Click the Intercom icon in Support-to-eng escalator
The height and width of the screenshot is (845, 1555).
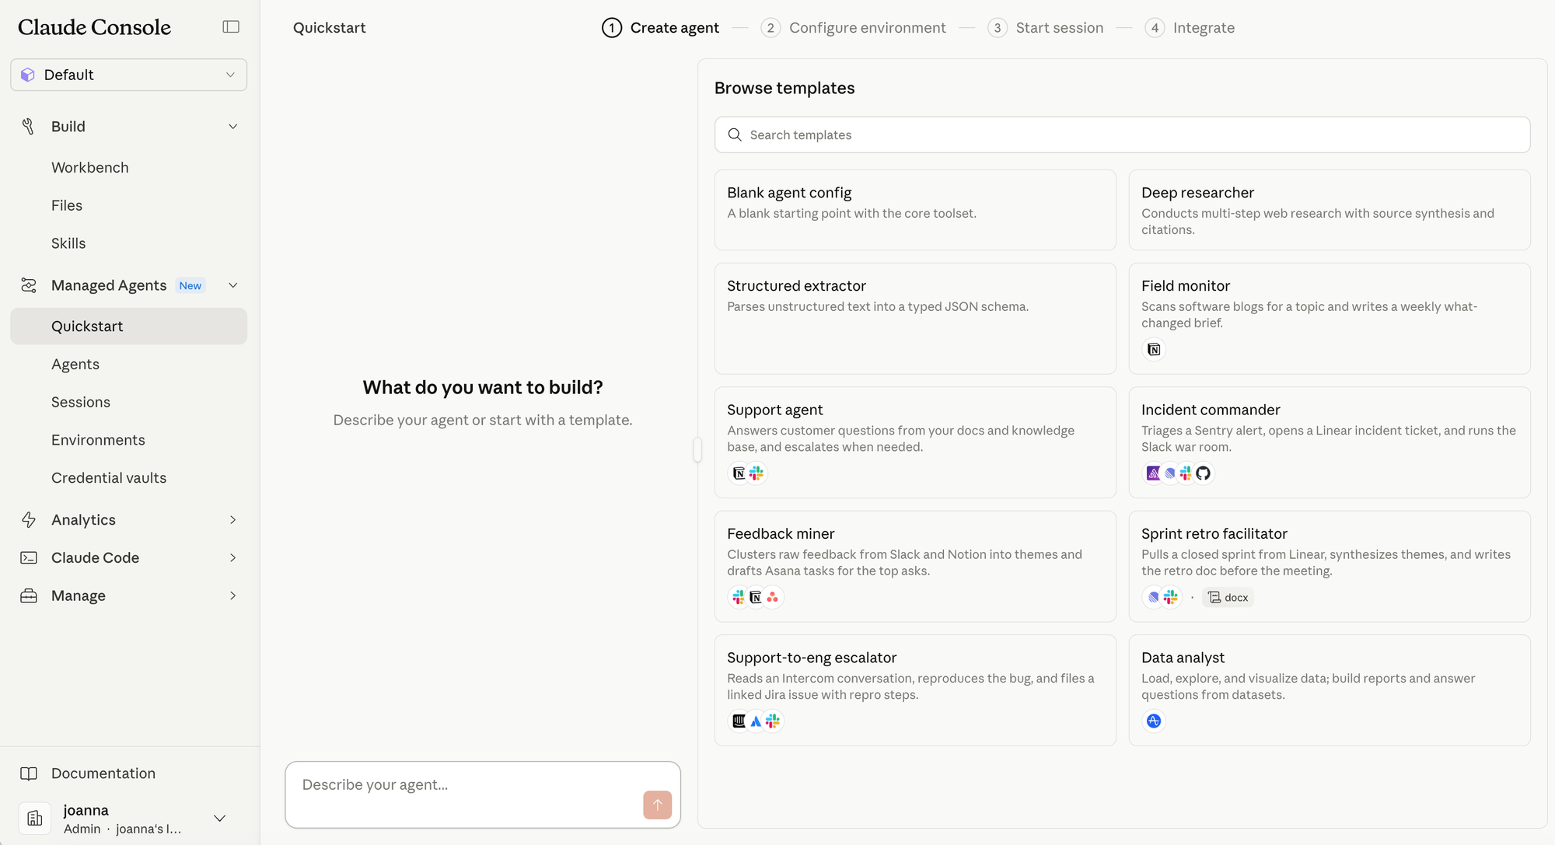pos(739,721)
